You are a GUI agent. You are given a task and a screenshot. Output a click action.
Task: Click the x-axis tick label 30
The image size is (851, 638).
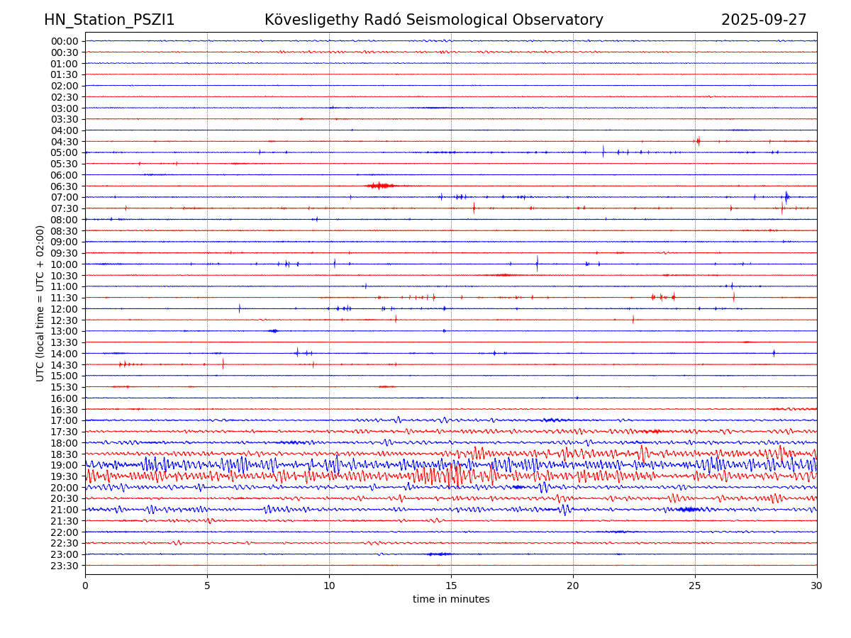tap(817, 586)
